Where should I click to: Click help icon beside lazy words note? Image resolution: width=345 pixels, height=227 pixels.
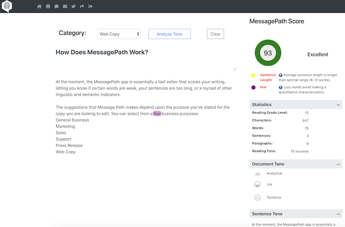coord(280,88)
